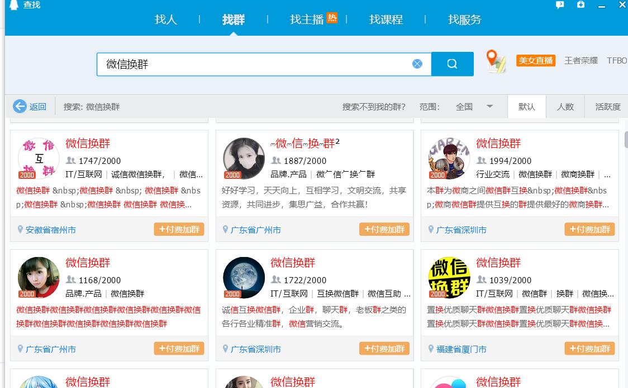This screenshot has height=388, width=628.
Task: Open the ~微~信~换~群² group title
Action: coord(305,143)
